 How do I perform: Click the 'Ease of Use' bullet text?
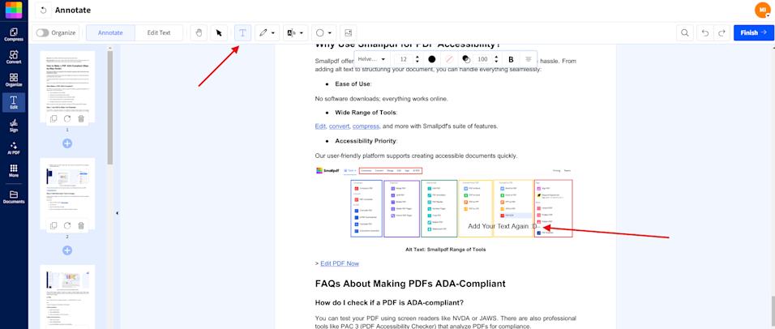[x=353, y=84]
